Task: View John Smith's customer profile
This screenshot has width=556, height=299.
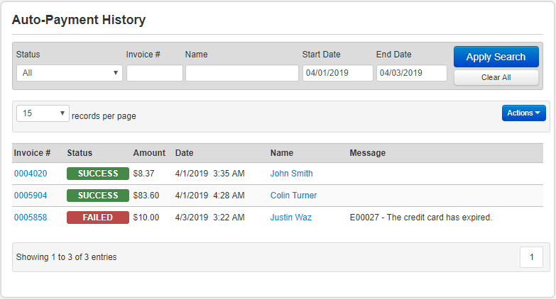Action: (291, 174)
